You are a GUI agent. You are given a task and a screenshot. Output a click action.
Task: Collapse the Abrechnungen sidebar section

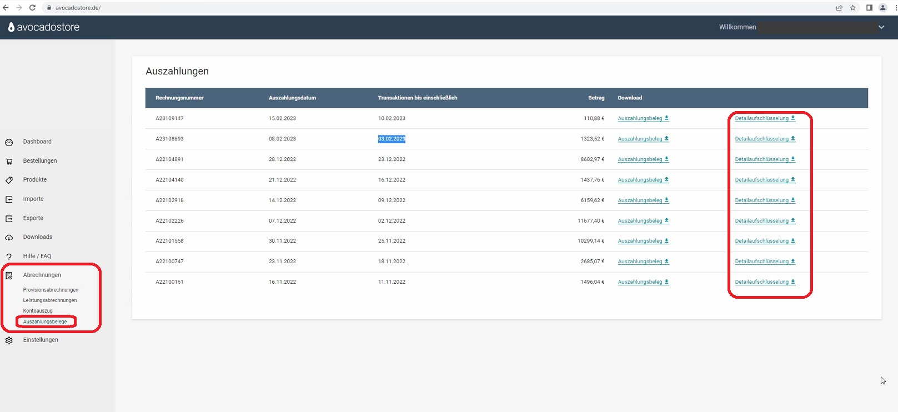coord(42,275)
